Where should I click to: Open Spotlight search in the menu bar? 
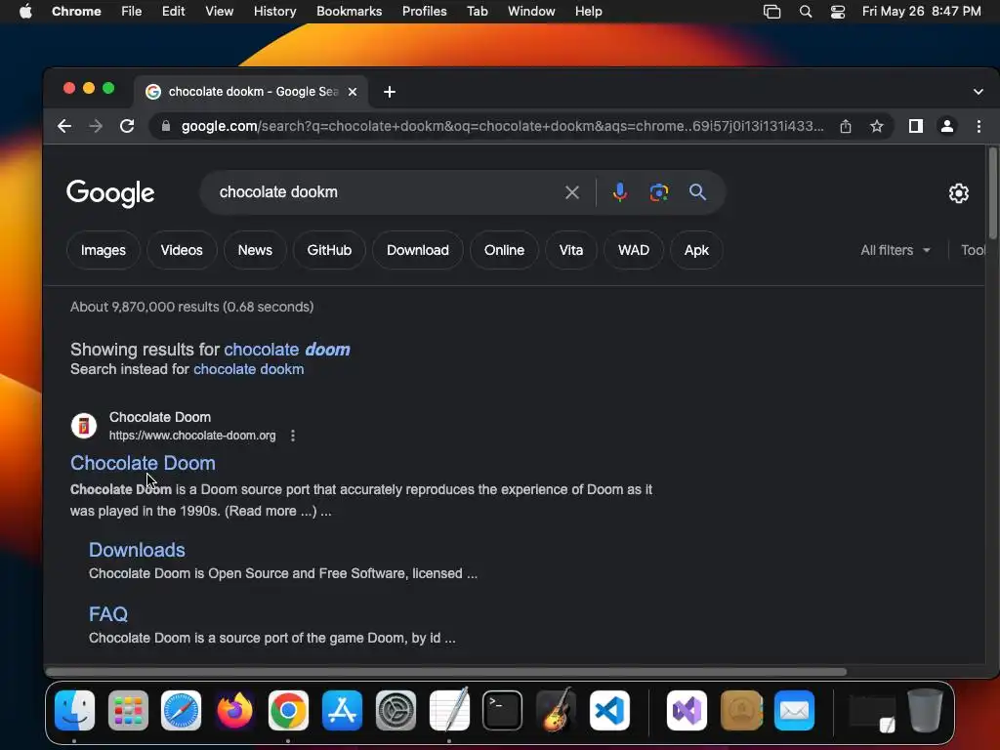[806, 12]
